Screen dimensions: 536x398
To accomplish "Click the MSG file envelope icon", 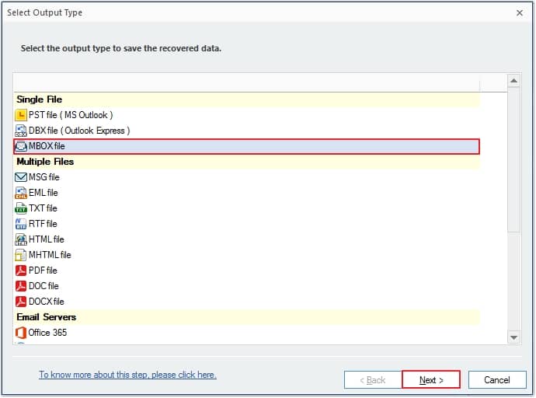I will 21,177.
